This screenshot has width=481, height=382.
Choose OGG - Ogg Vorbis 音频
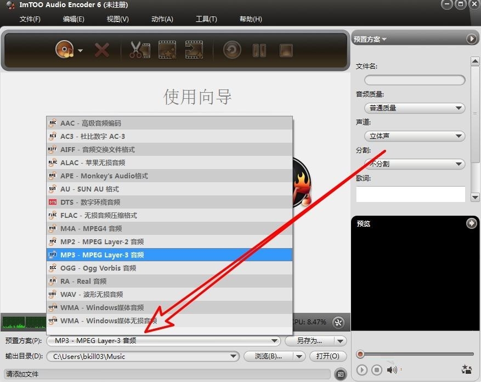click(169, 268)
